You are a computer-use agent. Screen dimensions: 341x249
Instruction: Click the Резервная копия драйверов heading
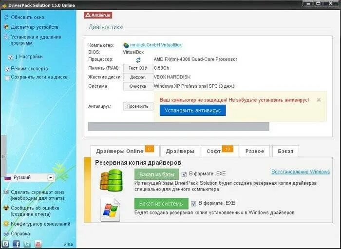coord(138,163)
